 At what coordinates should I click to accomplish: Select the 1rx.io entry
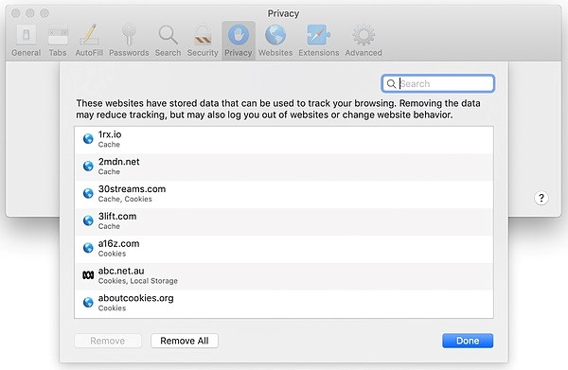point(284,140)
